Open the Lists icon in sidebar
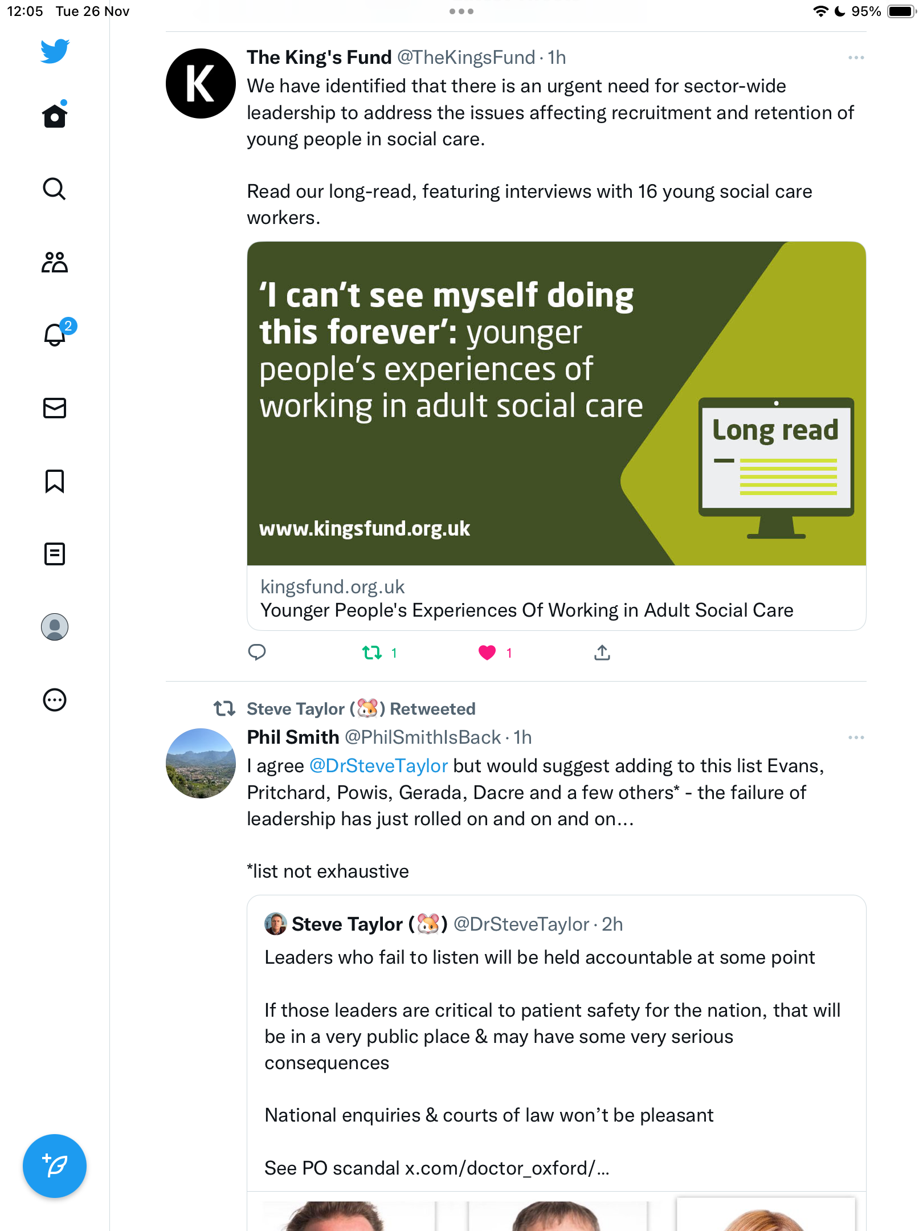923x1231 pixels. (x=55, y=554)
